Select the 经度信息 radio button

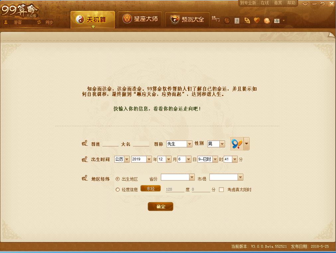[x=117, y=190]
